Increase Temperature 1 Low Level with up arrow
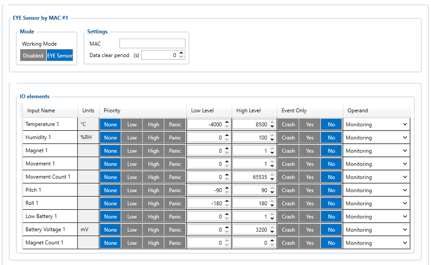The image size is (431, 265). 227,122
